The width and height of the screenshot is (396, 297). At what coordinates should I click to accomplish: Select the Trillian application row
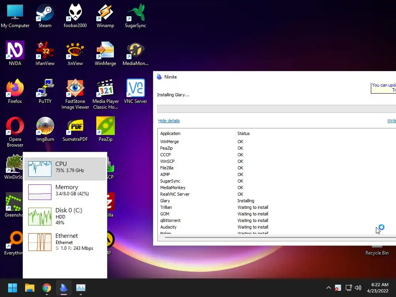pyautogui.click(x=277, y=207)
